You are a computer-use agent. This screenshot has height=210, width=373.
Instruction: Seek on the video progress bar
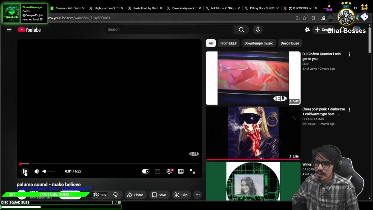click(109, 164)
